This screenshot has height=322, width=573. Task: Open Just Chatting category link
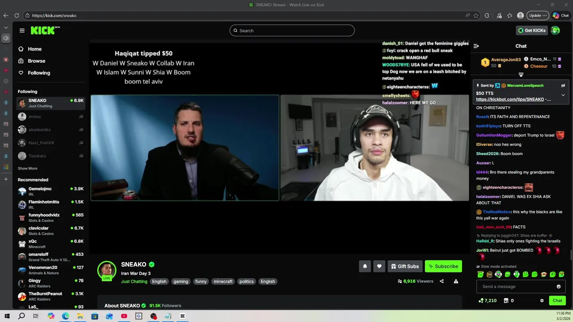tap(134, 281)
